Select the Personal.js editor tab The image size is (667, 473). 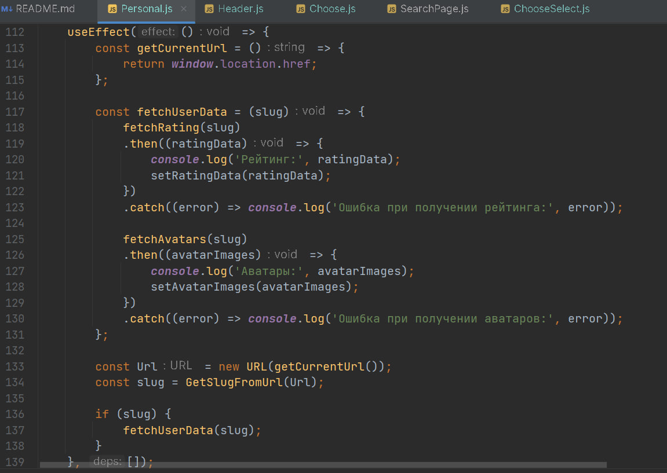click(x=147, y=9)
